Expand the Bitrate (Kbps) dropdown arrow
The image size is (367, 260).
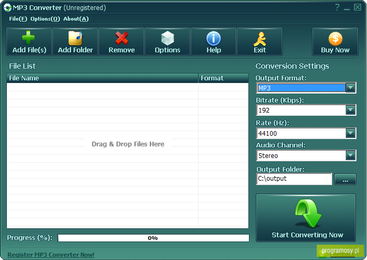pyautogui.click(x=351, y=110)
